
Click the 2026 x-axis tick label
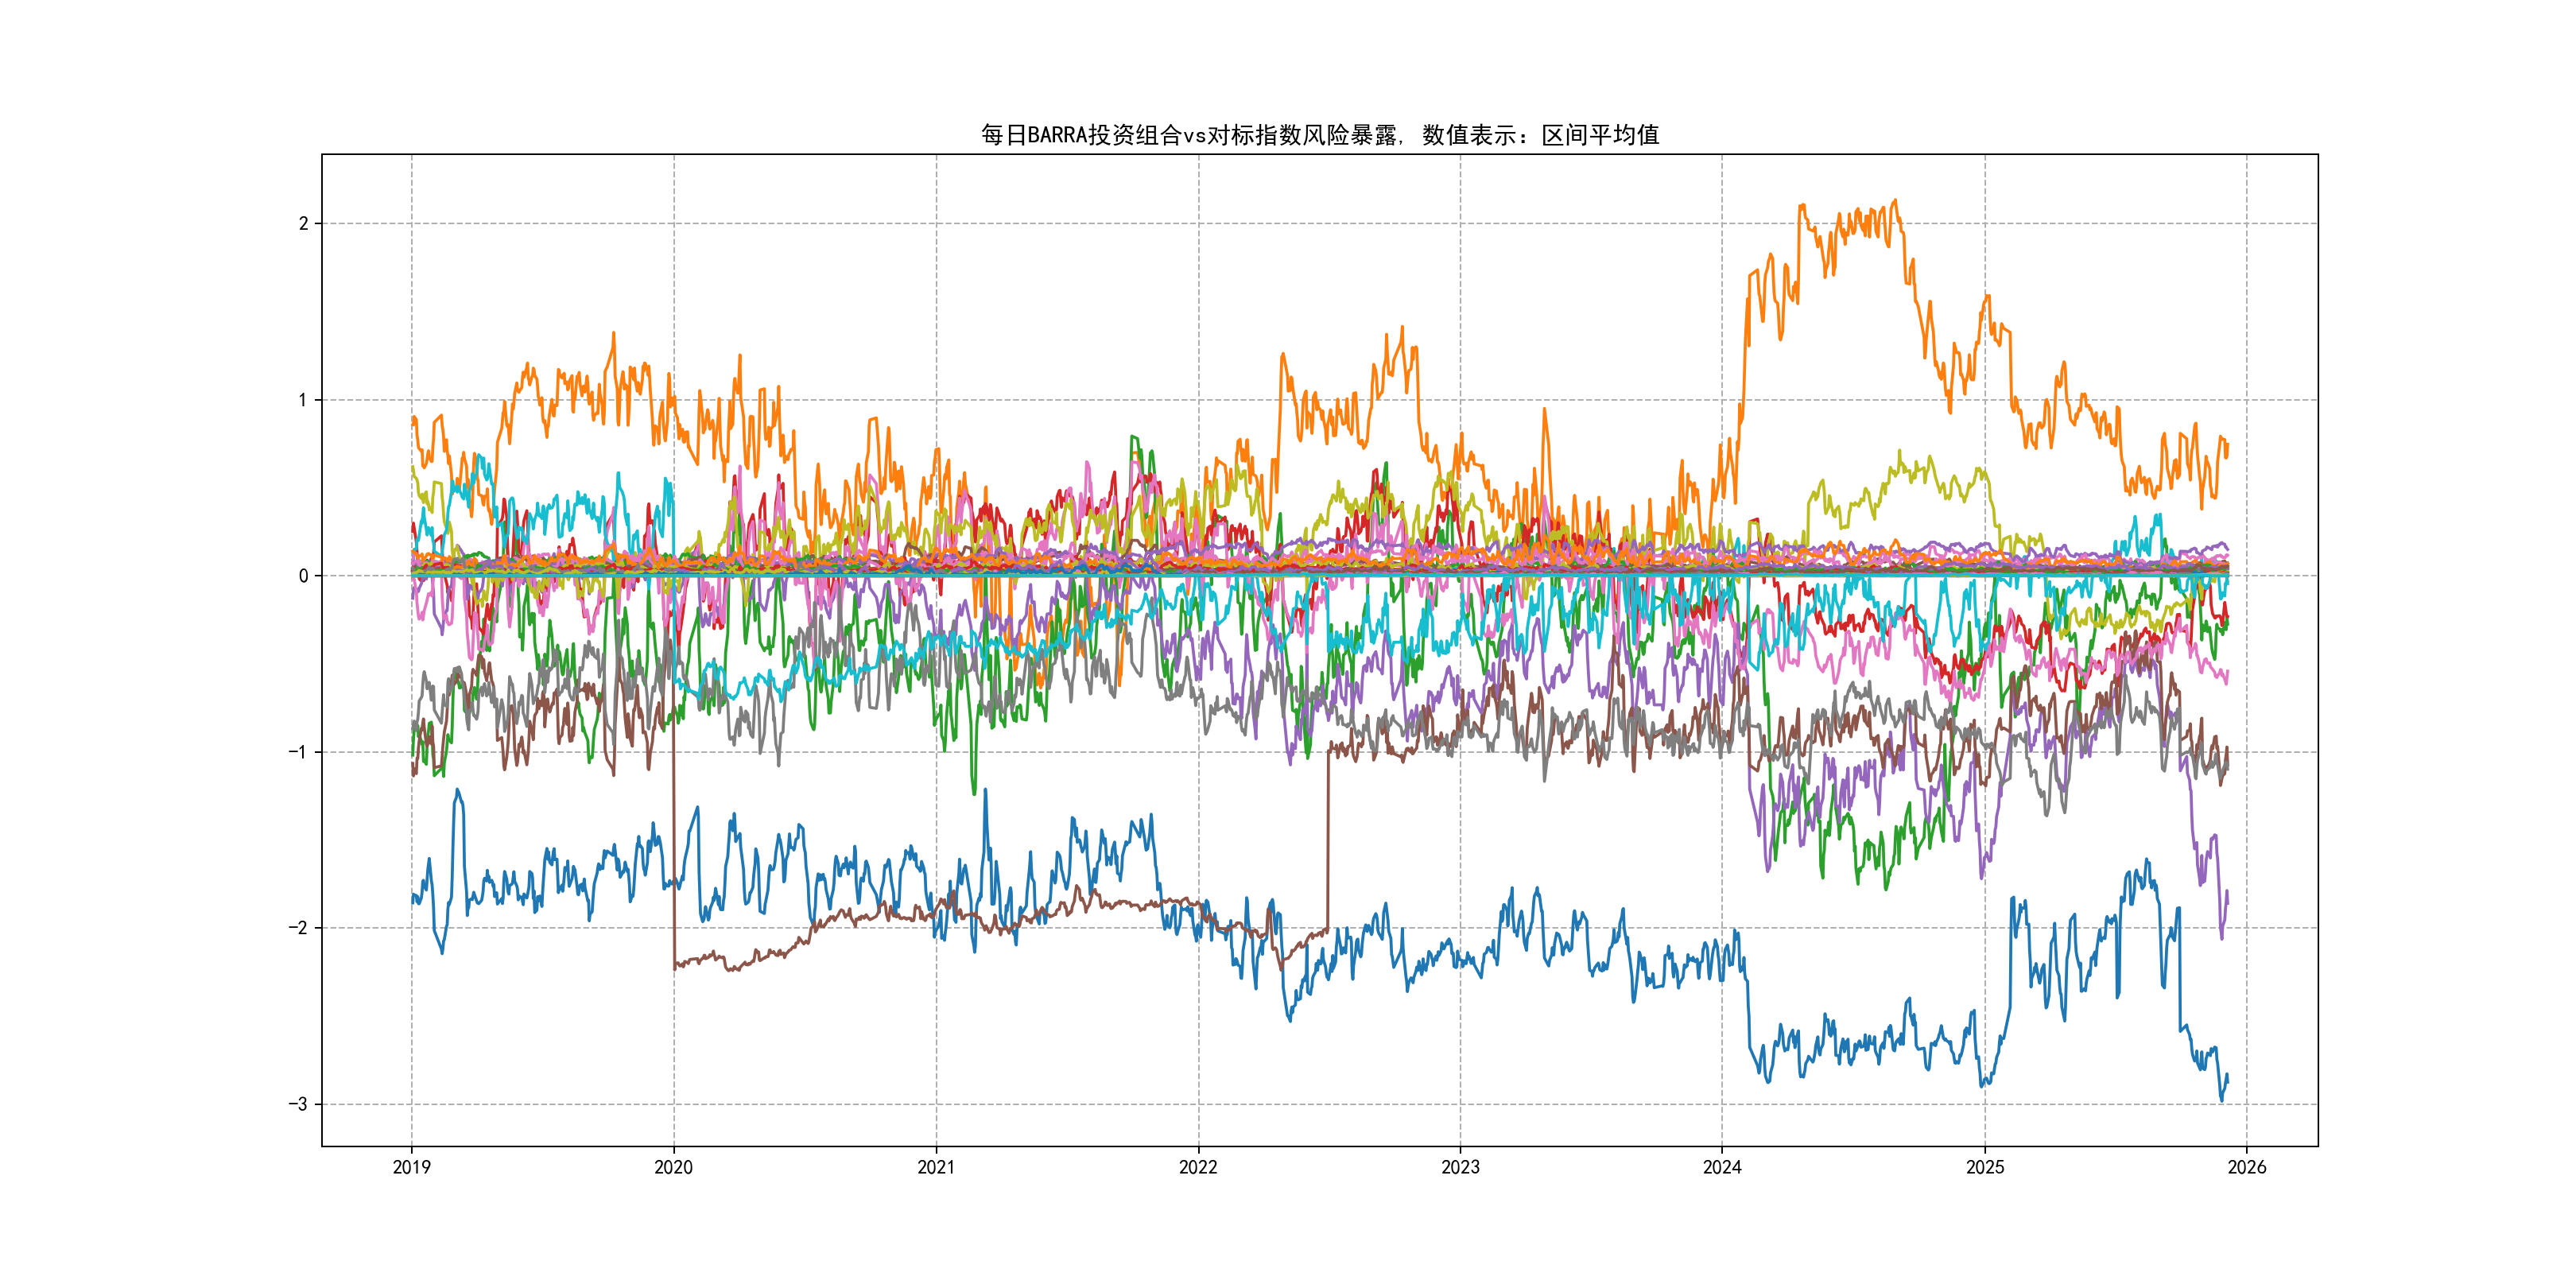coord(2247,1167)
